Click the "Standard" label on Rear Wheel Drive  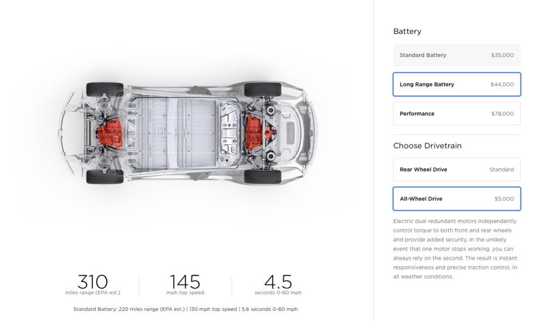[501, 170]
